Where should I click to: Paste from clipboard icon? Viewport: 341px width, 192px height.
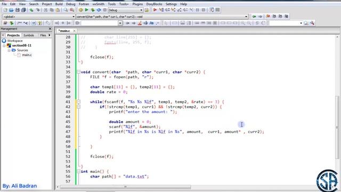58,10
